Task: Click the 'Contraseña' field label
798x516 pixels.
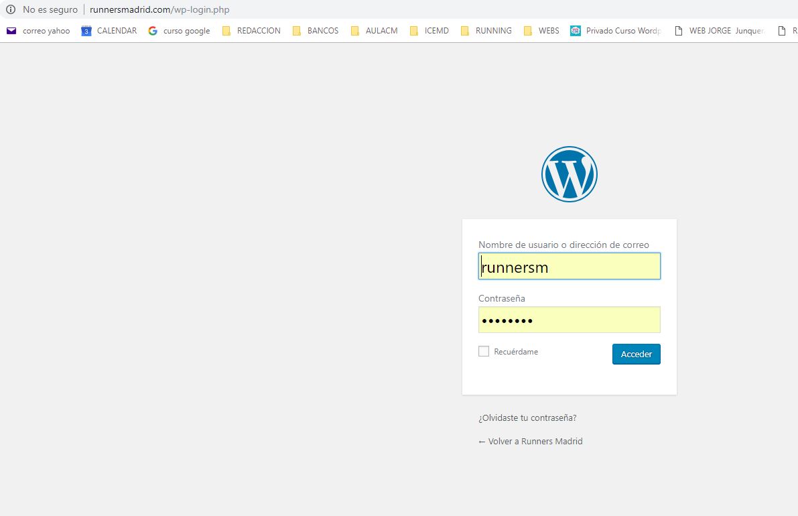Action: tap(501, 298)
